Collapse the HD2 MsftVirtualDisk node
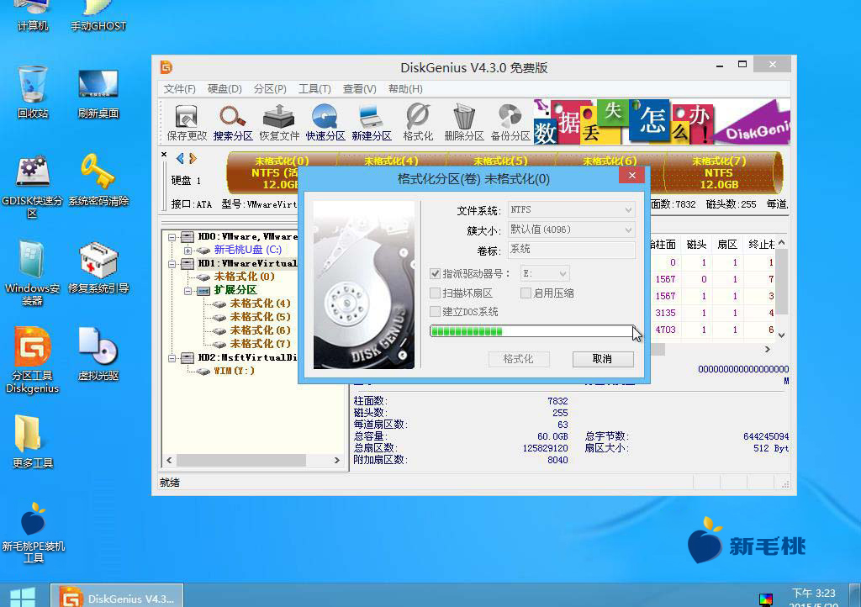Screen dimensions: 861x607 click(172, 358)
